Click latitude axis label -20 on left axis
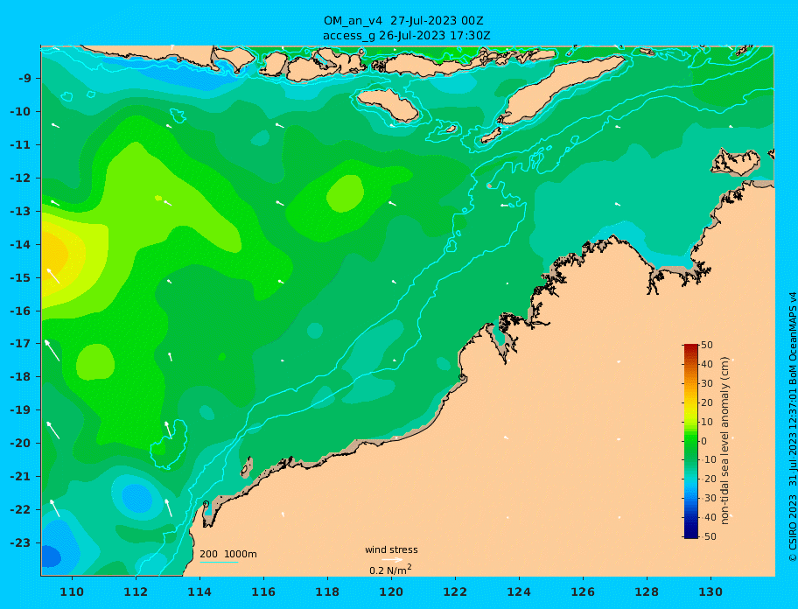 (20, 443)
